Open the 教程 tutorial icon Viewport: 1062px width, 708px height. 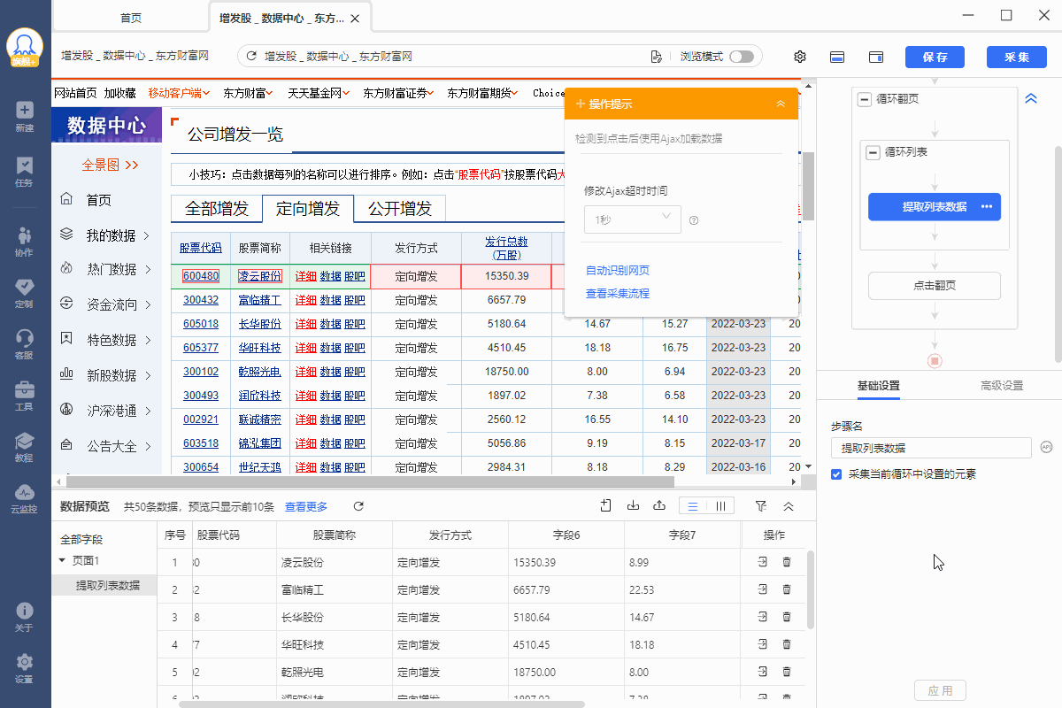click(x=25, y=446)
